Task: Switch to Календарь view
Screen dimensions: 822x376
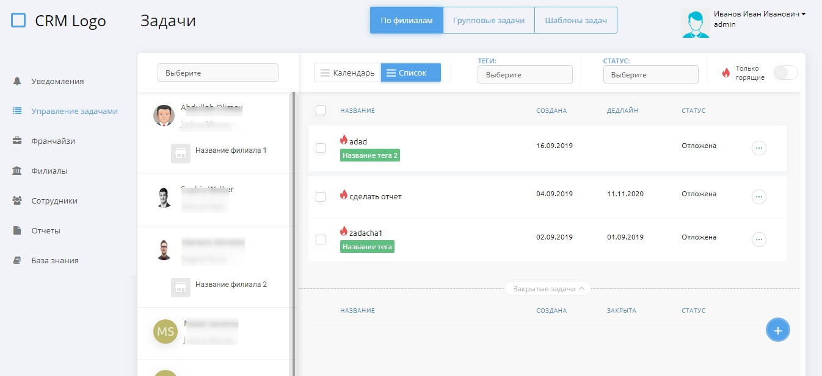Action: point(347,73)
